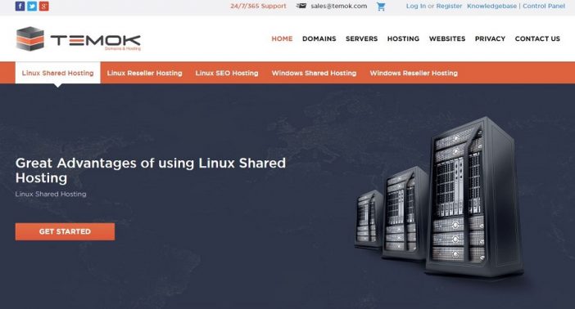Open the Control Panel link

544,6
